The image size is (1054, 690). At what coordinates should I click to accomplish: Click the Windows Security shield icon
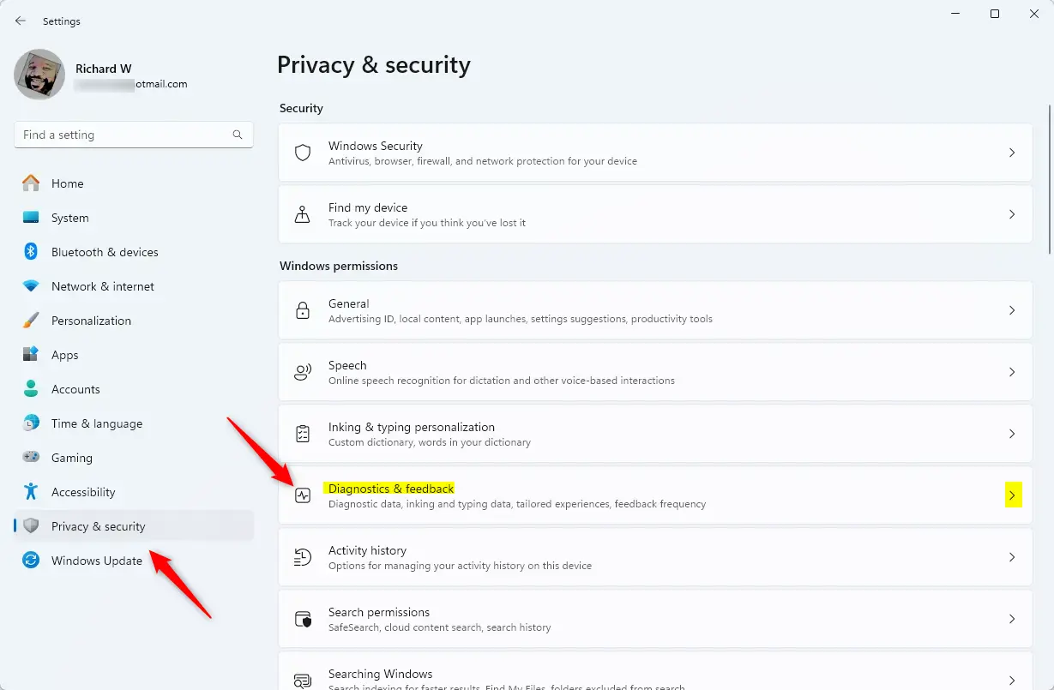(x=303, y=153)
